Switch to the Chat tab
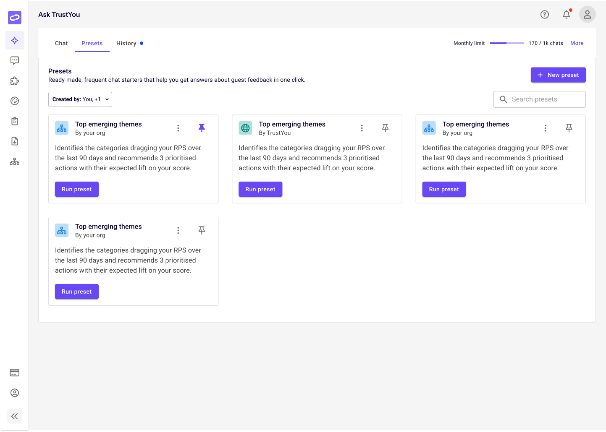This screenshot has height=432, width=606. tap(61, 43)
